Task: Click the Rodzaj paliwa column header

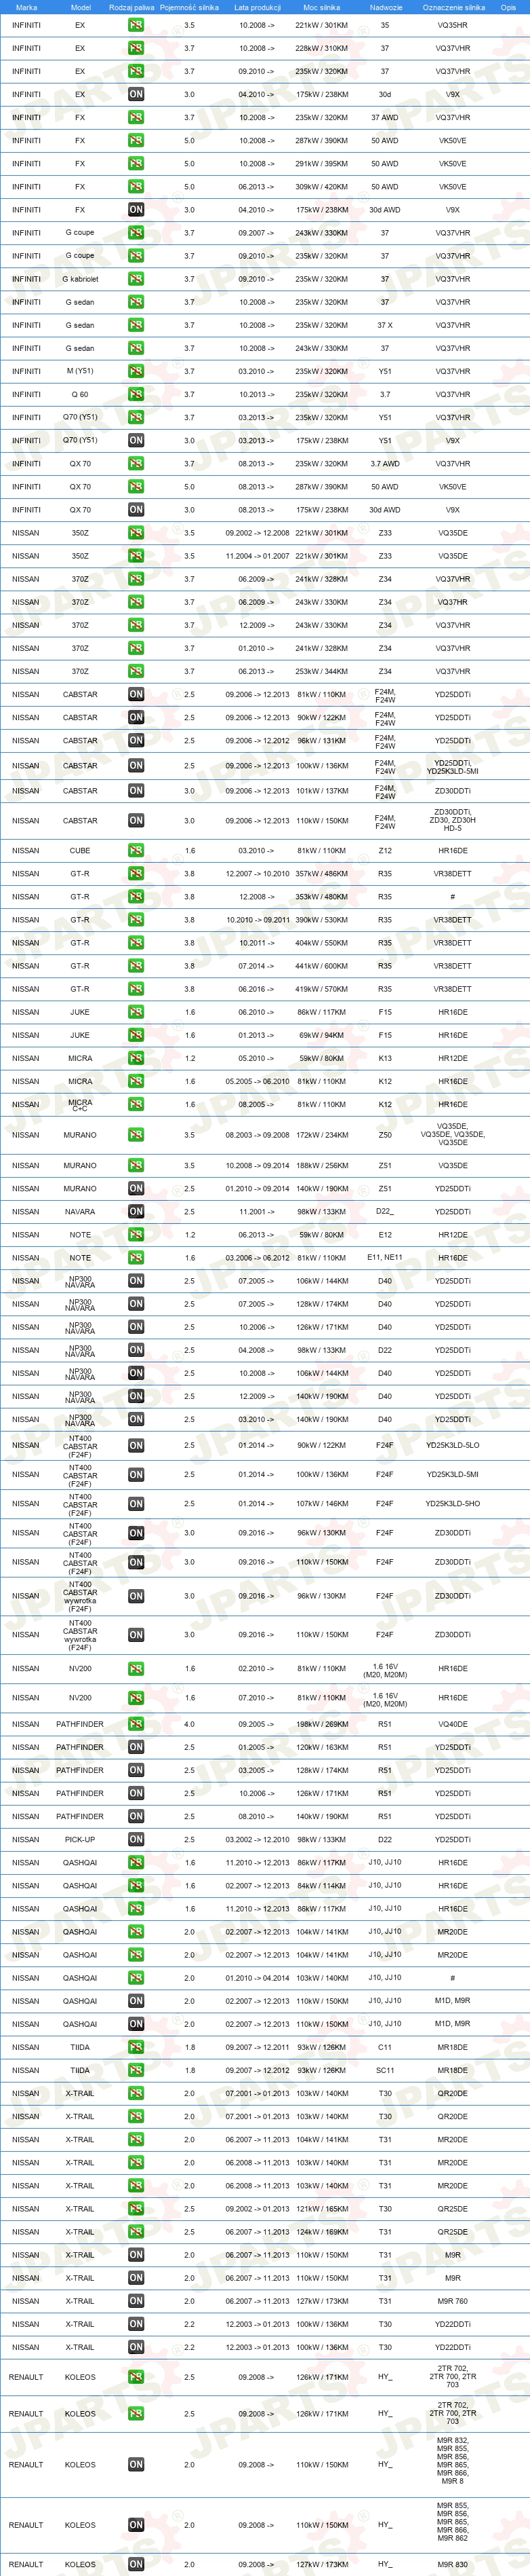Action: click(x=131, y=7)
